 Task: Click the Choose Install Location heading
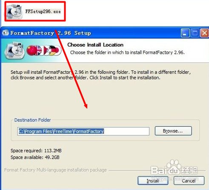click(x=95, y=45)
